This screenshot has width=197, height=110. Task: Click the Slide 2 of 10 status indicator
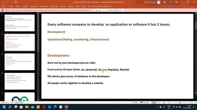click(x=5, y=103)
